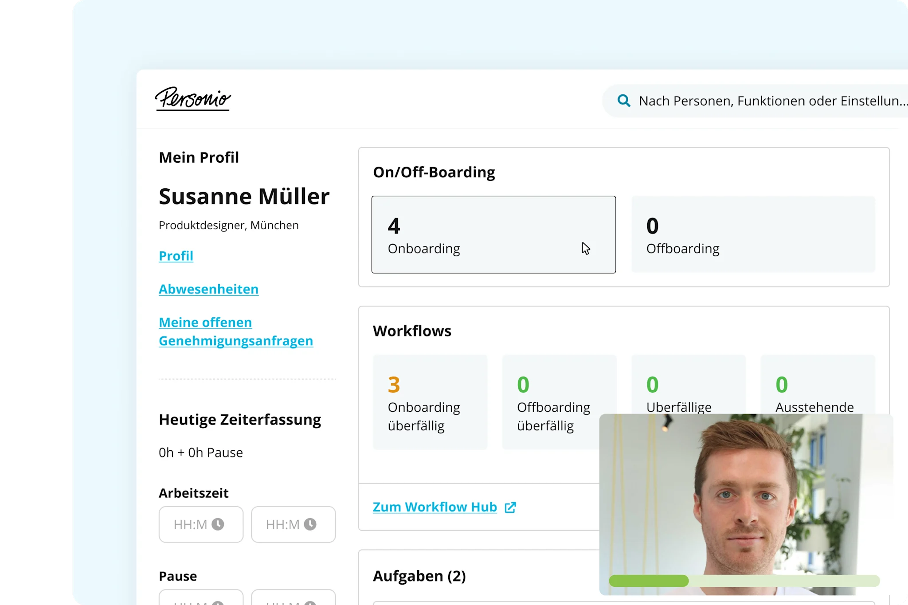The height and width of the screenshot is (605, 908).
Task: Select the 4 Onboarding card
Action: 493,234
